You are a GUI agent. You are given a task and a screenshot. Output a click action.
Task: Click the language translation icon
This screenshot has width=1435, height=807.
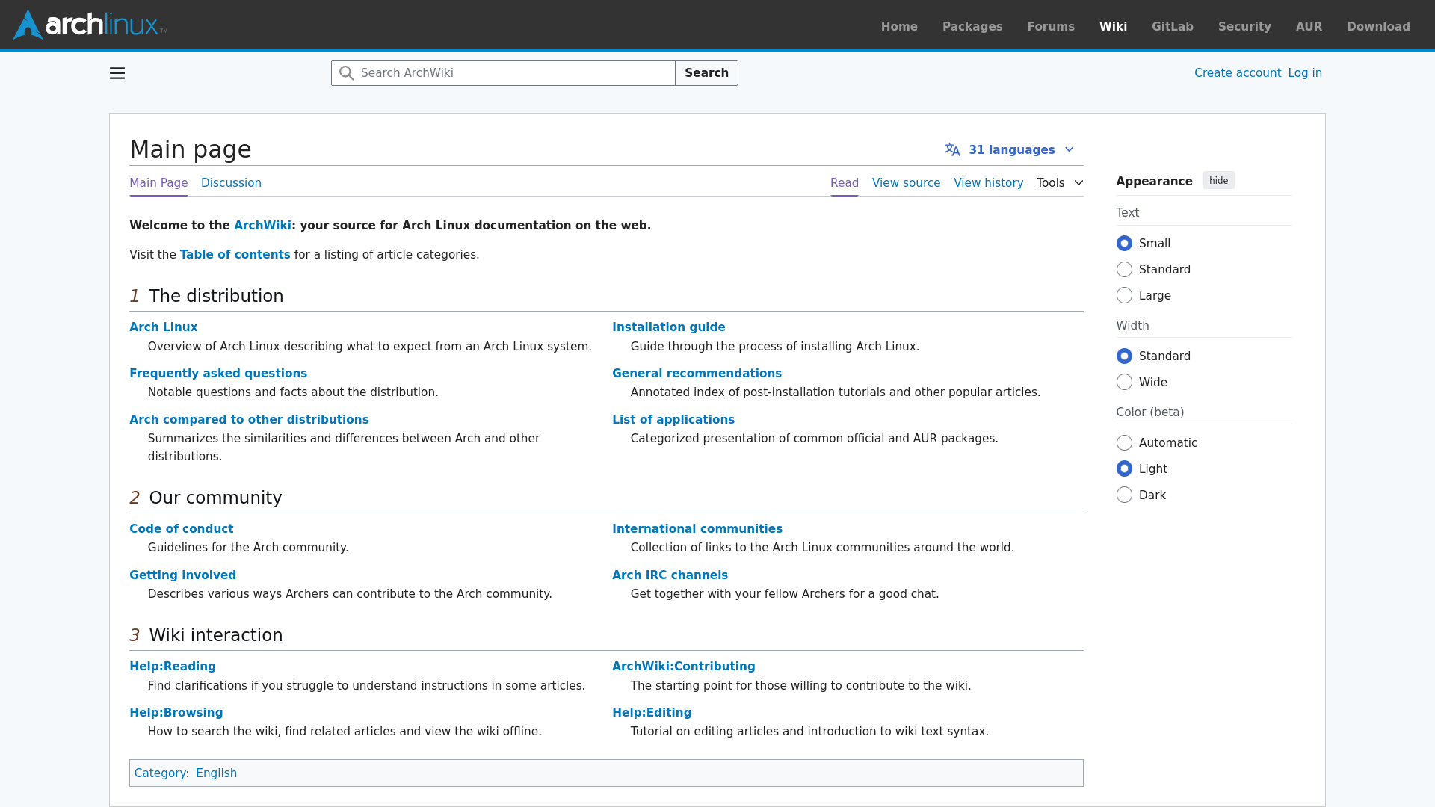951,150
